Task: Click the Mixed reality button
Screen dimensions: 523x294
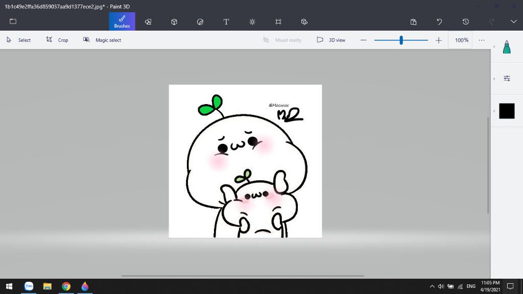Action: click(282, 40)
